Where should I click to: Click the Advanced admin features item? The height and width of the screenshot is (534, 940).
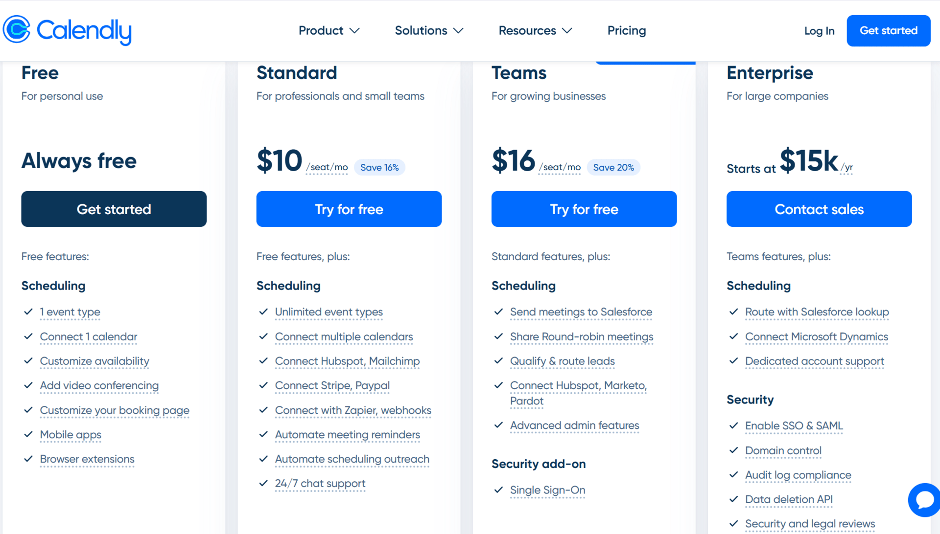click(x=574, y=425)
